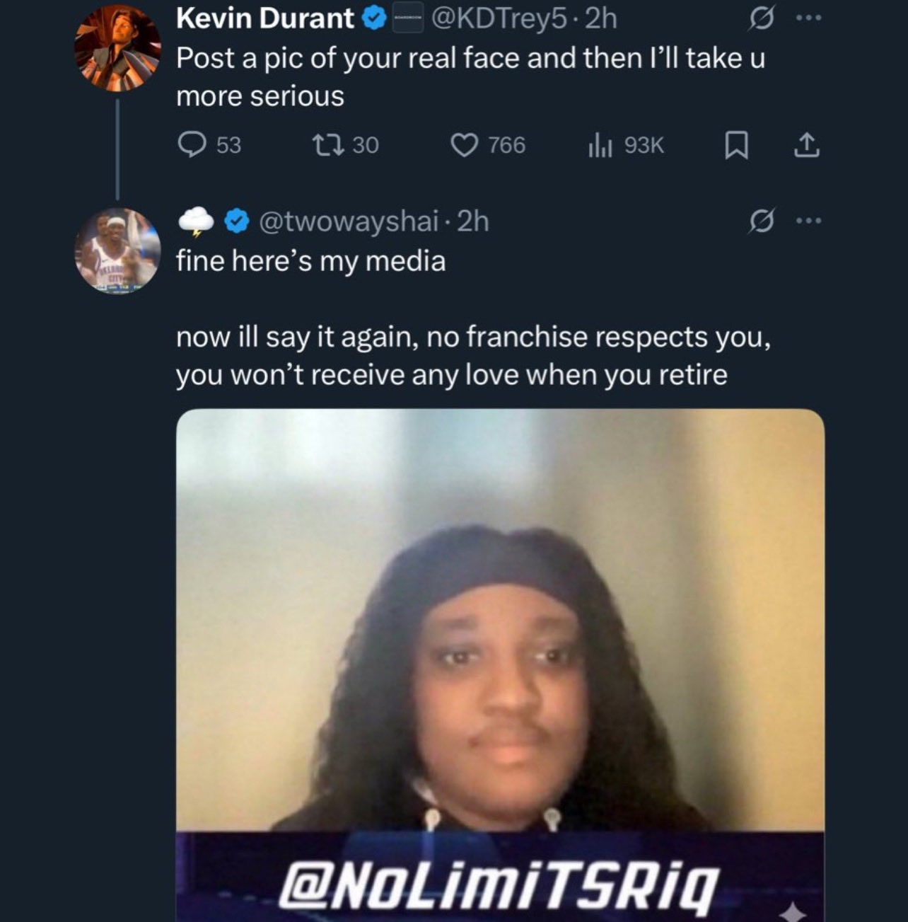
Task: Visit the @twowayshai handle link
Action: pyautogui.click(x=349, y=221)
